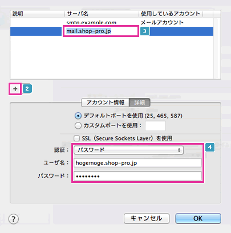Open the 認証 authentication dropdown

pyautogui.click(x=128, y=150)
